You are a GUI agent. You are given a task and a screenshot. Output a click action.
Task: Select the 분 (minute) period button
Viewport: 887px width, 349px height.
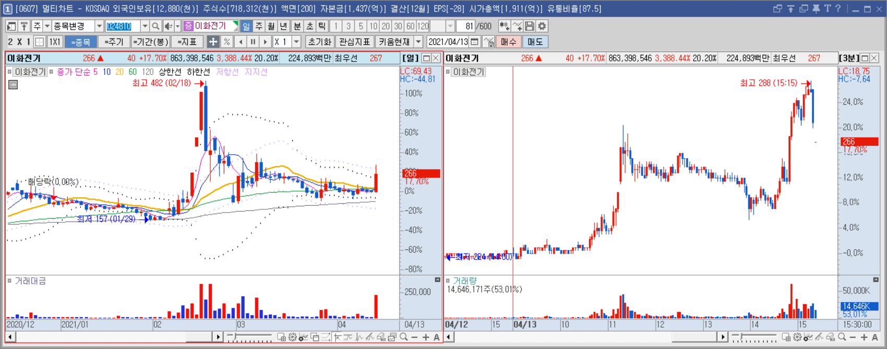[297, 26]
